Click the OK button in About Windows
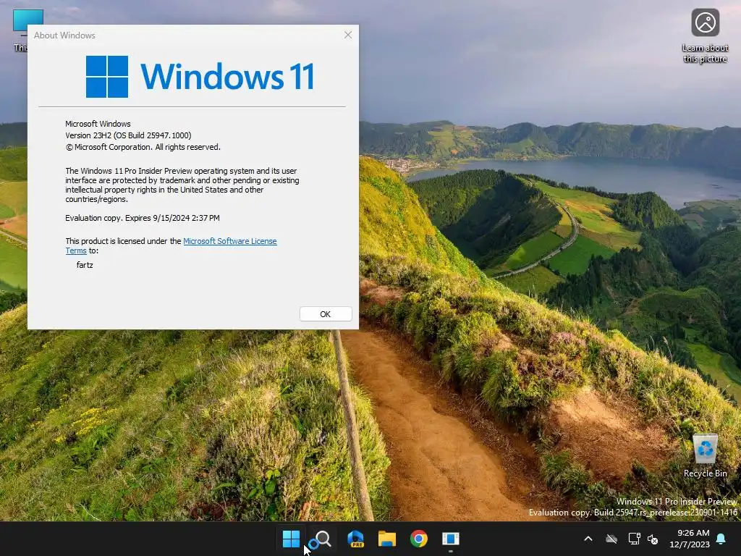 [326, 314]
